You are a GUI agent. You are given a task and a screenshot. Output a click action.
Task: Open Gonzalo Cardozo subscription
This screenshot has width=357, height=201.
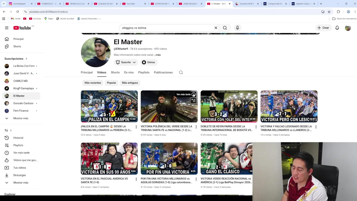pyautogui.click(x=21, y=103)
